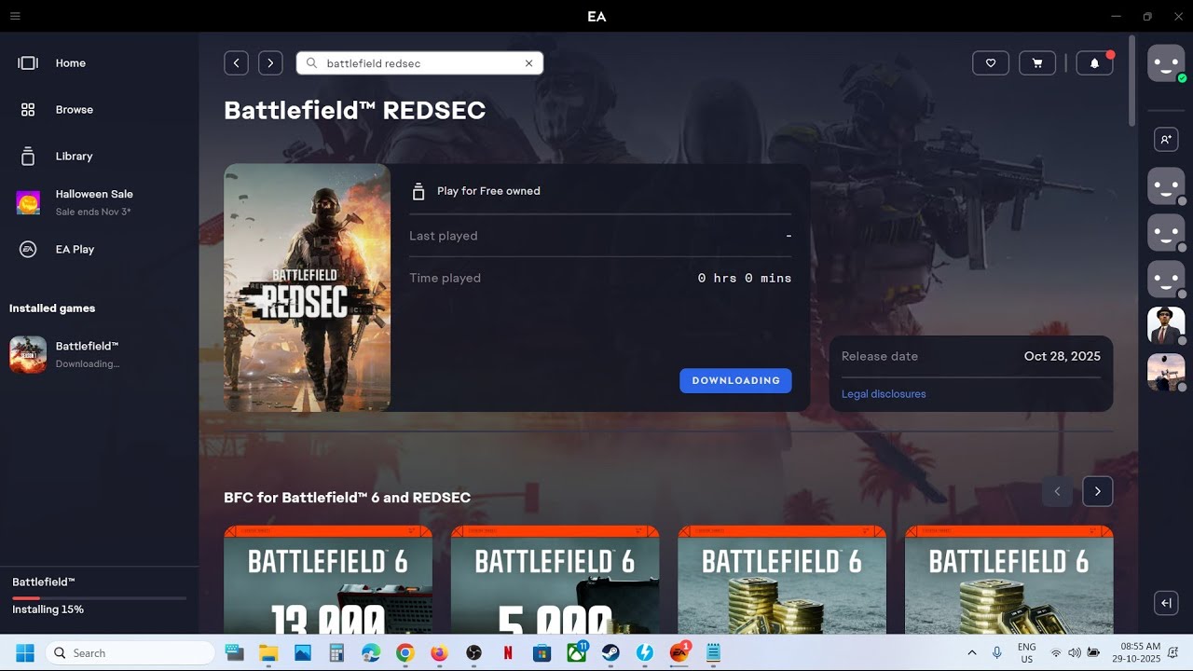Open the clock showing 08:55 AM

click(x=1136, y=652)
